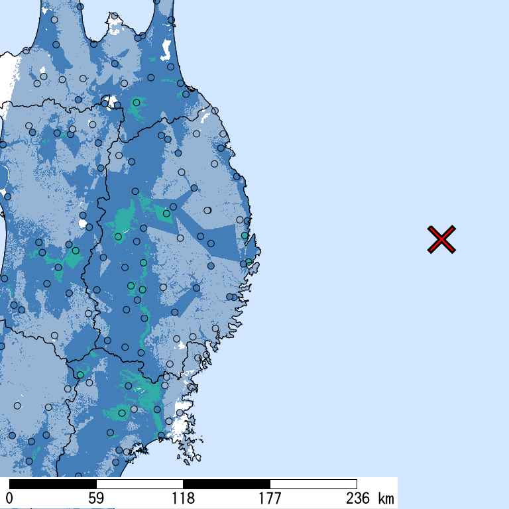This screenshot has height=509, width=509.
Task: Click the "177" scale bar label
Action: 270,498
